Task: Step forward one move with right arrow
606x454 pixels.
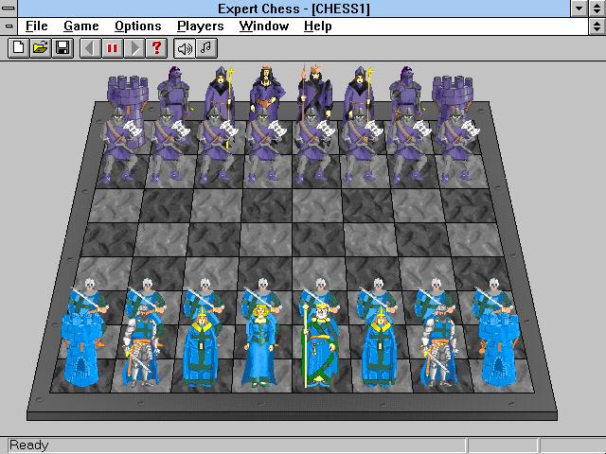Action: [134, 48]
